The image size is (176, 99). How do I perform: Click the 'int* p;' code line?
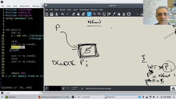(x=16, y=33)
